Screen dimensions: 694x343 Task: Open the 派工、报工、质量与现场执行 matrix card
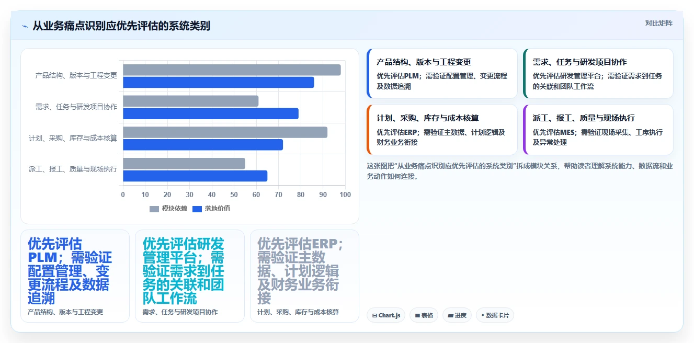point(598,130)
